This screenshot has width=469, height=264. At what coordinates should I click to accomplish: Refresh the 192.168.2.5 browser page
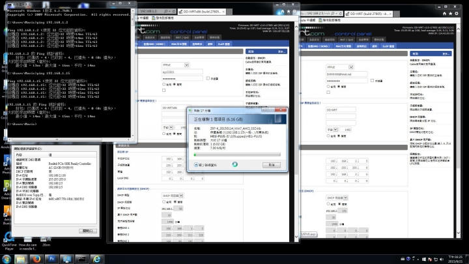tap(341, 14)
